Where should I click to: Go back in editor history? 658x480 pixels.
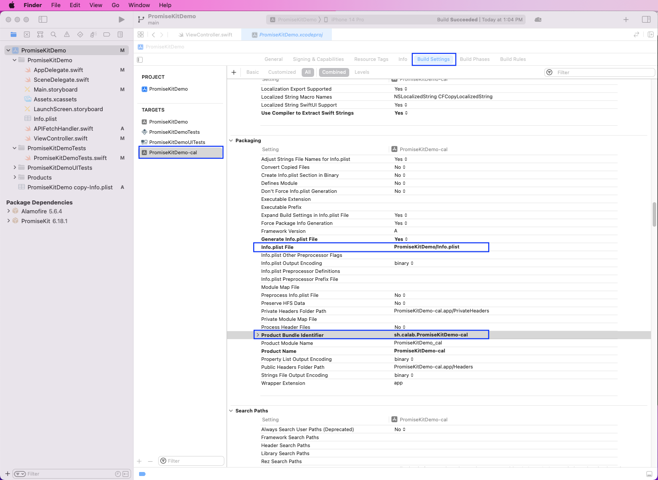153,35
